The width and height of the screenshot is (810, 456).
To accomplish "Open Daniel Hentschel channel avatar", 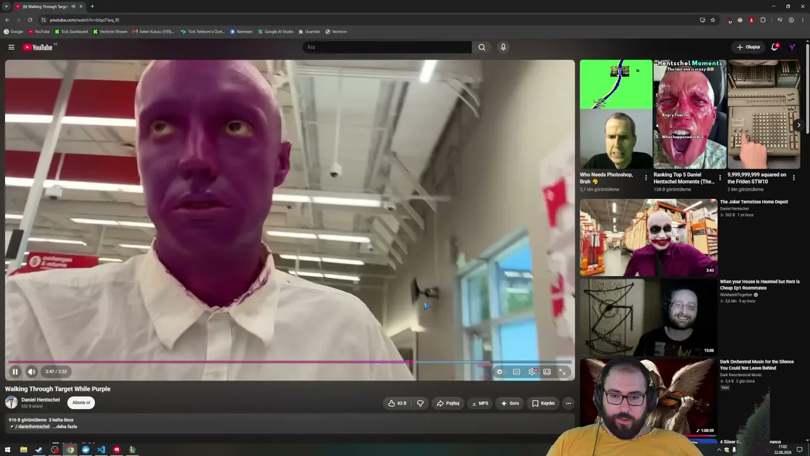I will [11, 403].
